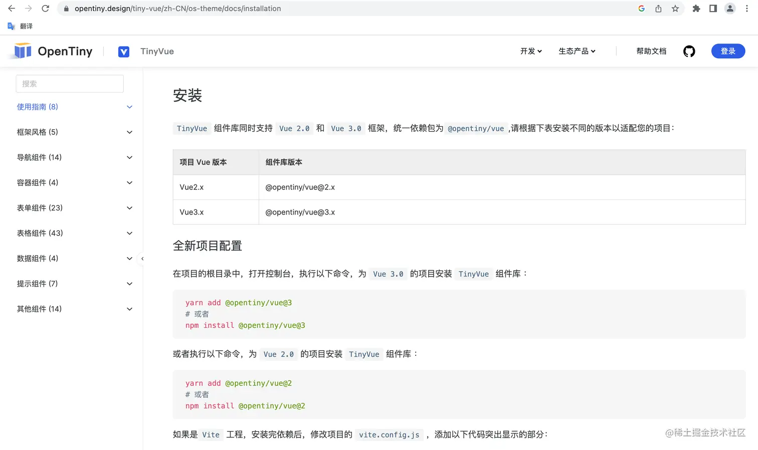The image size is (758, 450).
Task: Bookmark this page with the star
Action: pos(675,9)
